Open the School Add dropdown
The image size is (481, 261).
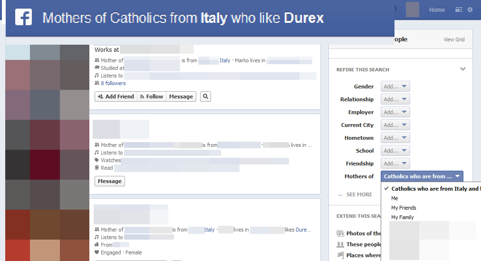[x=395, y=151]
